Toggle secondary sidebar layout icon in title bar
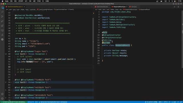183x103 pixels. 178,4
